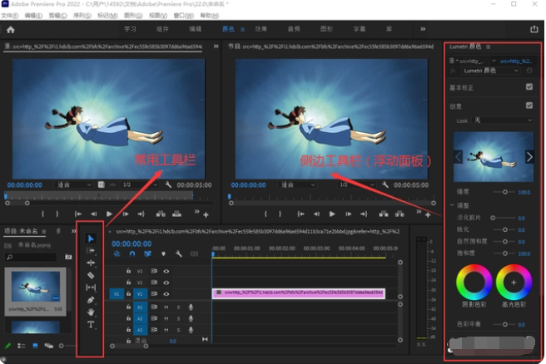Image resolution: width=546 pixels, height=364 pixels.
Task: Select the Razor tool
Action: 91,275
